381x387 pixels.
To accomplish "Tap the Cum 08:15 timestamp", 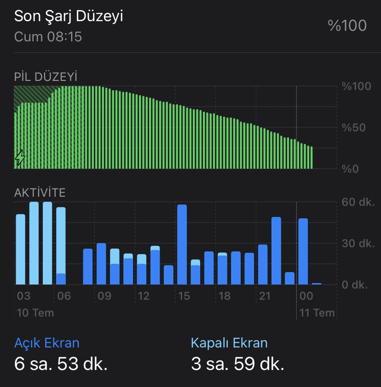I will (48, 37).
